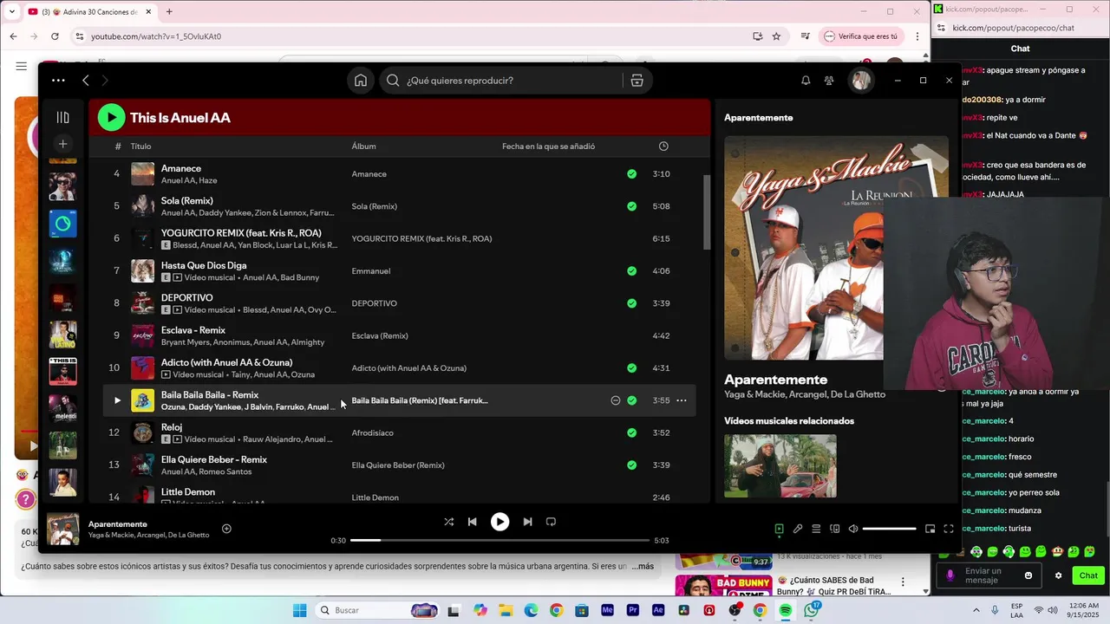Expand YouTube description with ...más

pyautogui.click(x=643, y=566)
